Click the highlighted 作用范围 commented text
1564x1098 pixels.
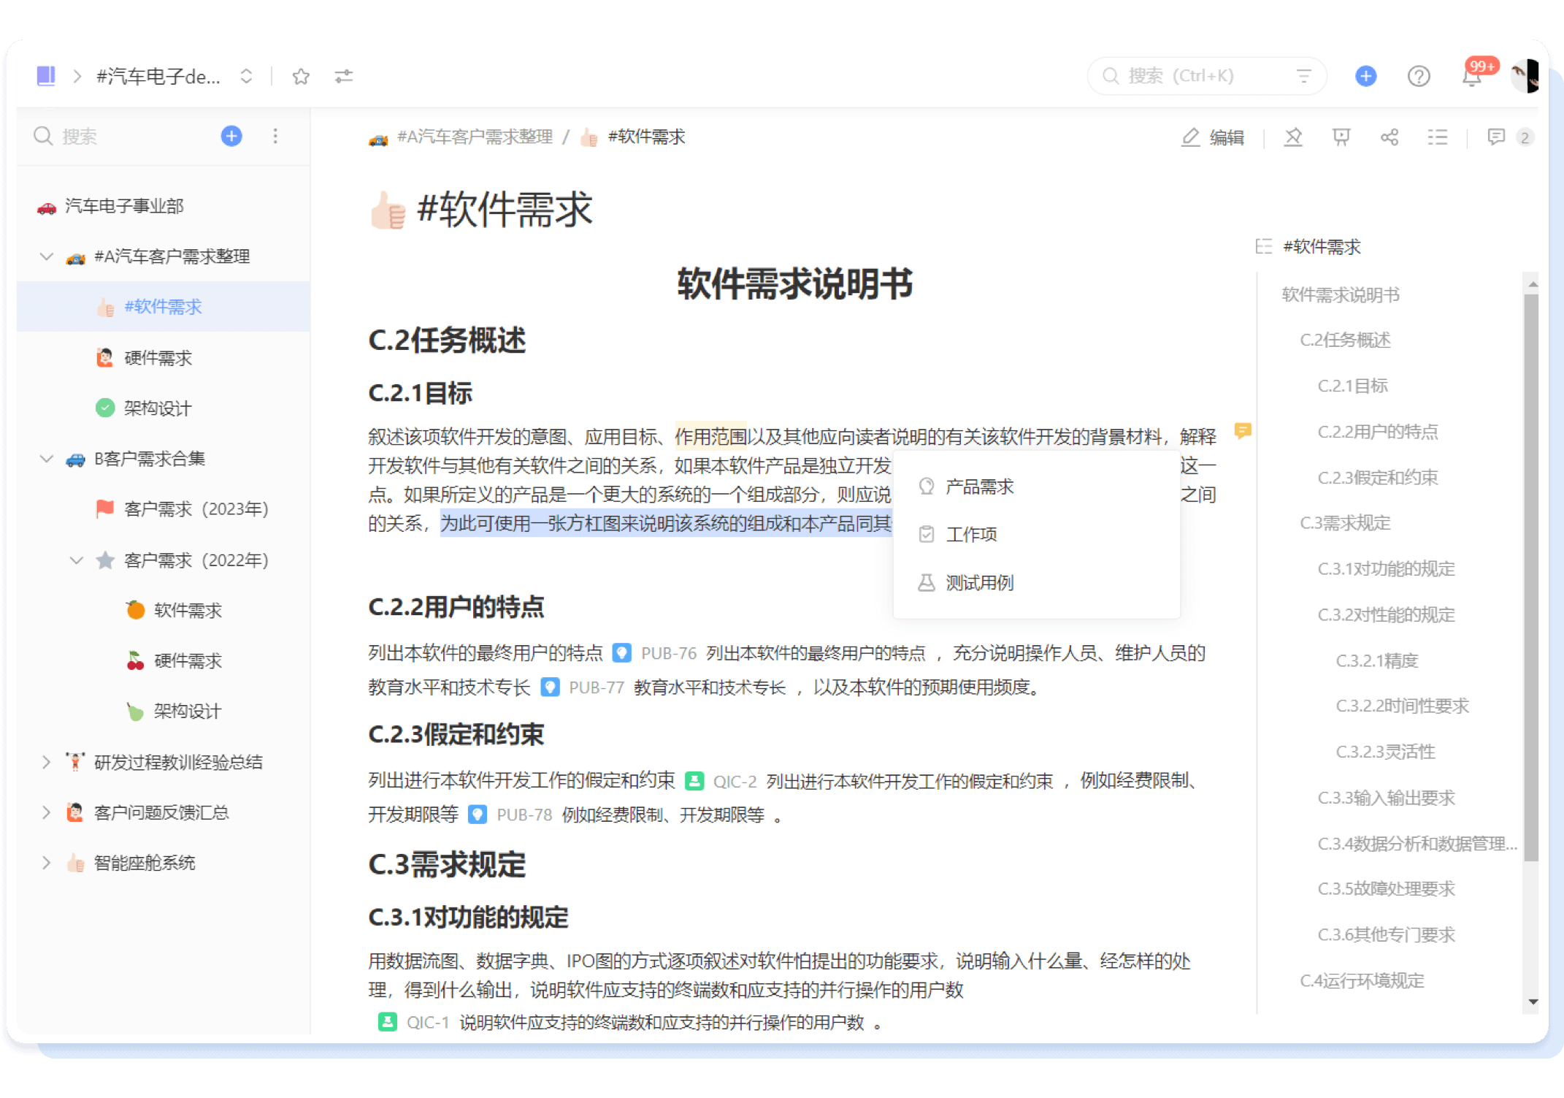[710, 437]
